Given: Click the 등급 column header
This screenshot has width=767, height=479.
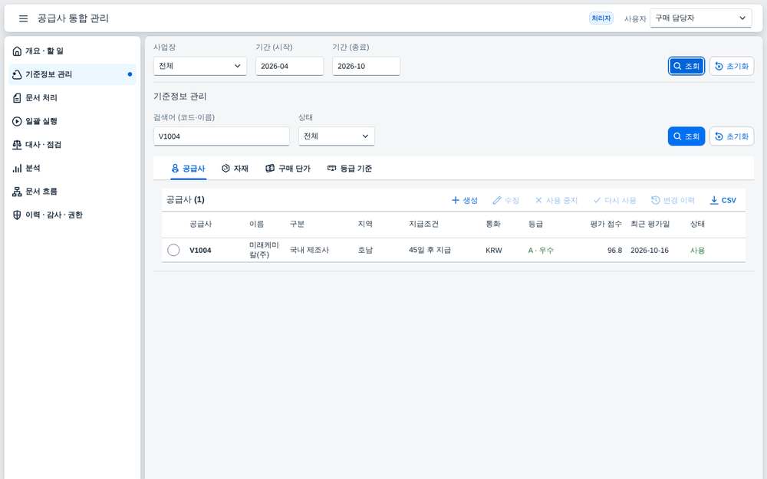Looking at the screenshot, I should [x=535, y=224].
